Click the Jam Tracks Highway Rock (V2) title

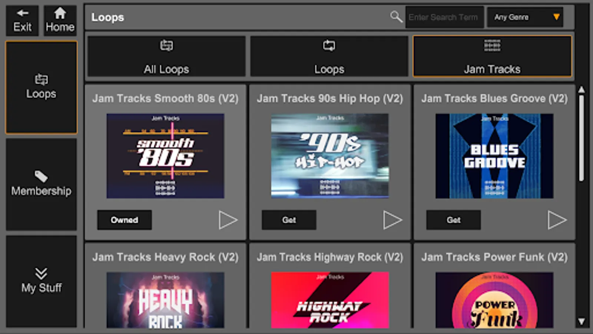[x=330, y=257]
